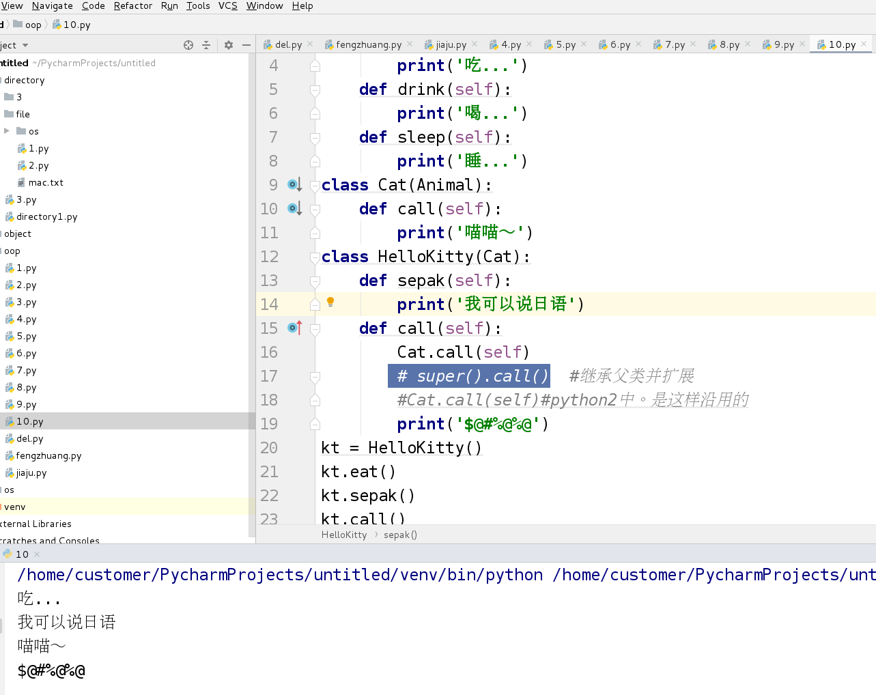The image size is (876, 695).
Task: Select directory1.py in project tree
Action: [46, 216]
